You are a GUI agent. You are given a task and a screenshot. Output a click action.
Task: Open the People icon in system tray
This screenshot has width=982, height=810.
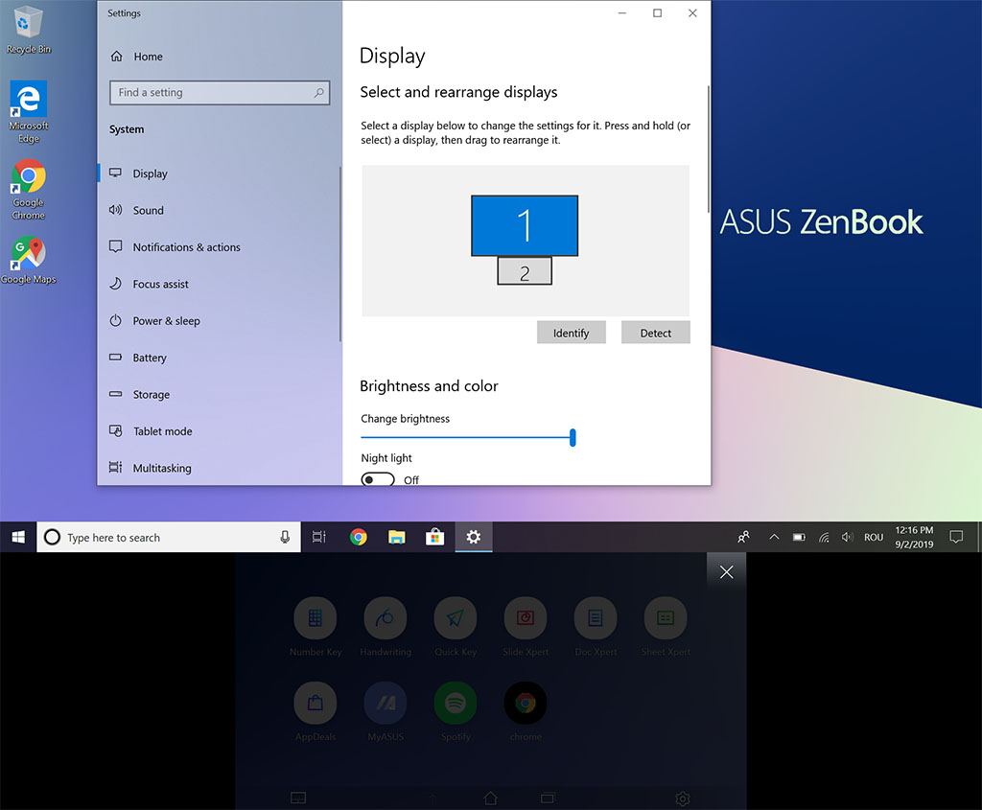743,537
